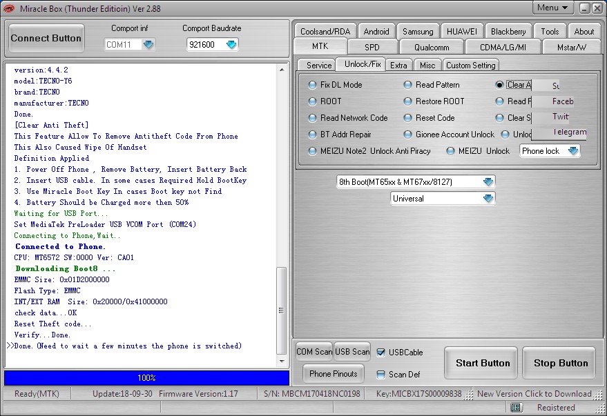This screenshot has height=416, width=607.
Task: Select the Read Network Code option
Action: pyautogui.click(x=312, y=118)
